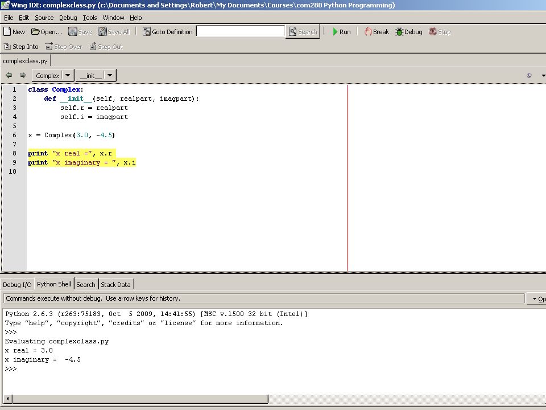The height and width of the screenshot is (410, 546).
Task: Click the Python Shell input prompt line
Action: pyautogui.click(x=11, y=368)
